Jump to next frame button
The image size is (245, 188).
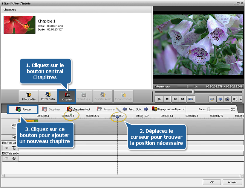[183, 99]
